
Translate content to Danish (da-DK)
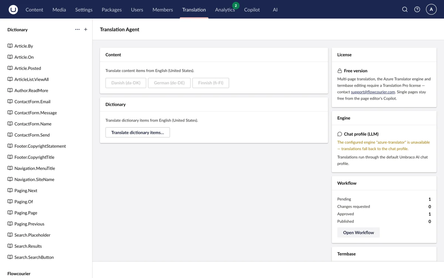pyautogui.click(x=126, y=83)
